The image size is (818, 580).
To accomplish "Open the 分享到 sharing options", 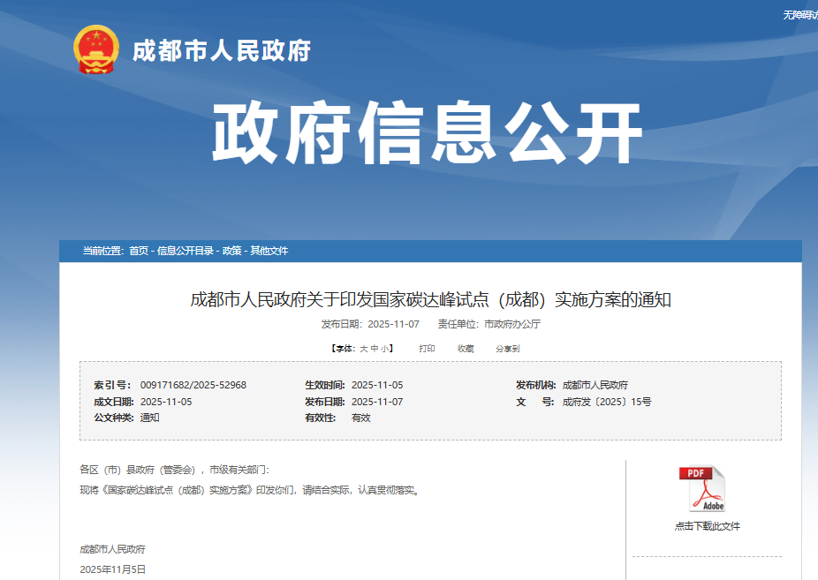I will tap(509, 348).
